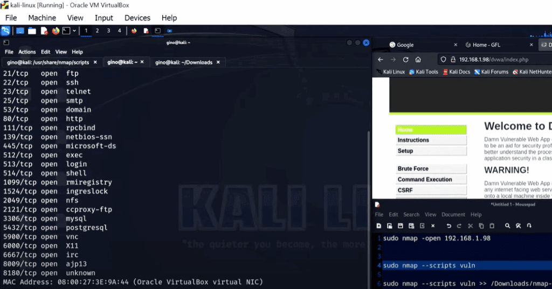
Task: Click the Paste clipboard icon in Mousepad
Action: 492,225
